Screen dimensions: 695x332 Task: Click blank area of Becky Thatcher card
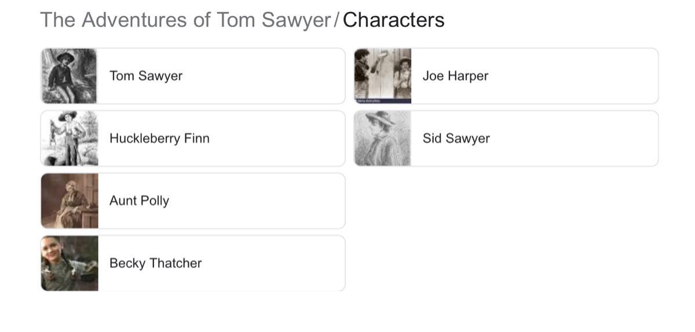click(x=272, y=263)
